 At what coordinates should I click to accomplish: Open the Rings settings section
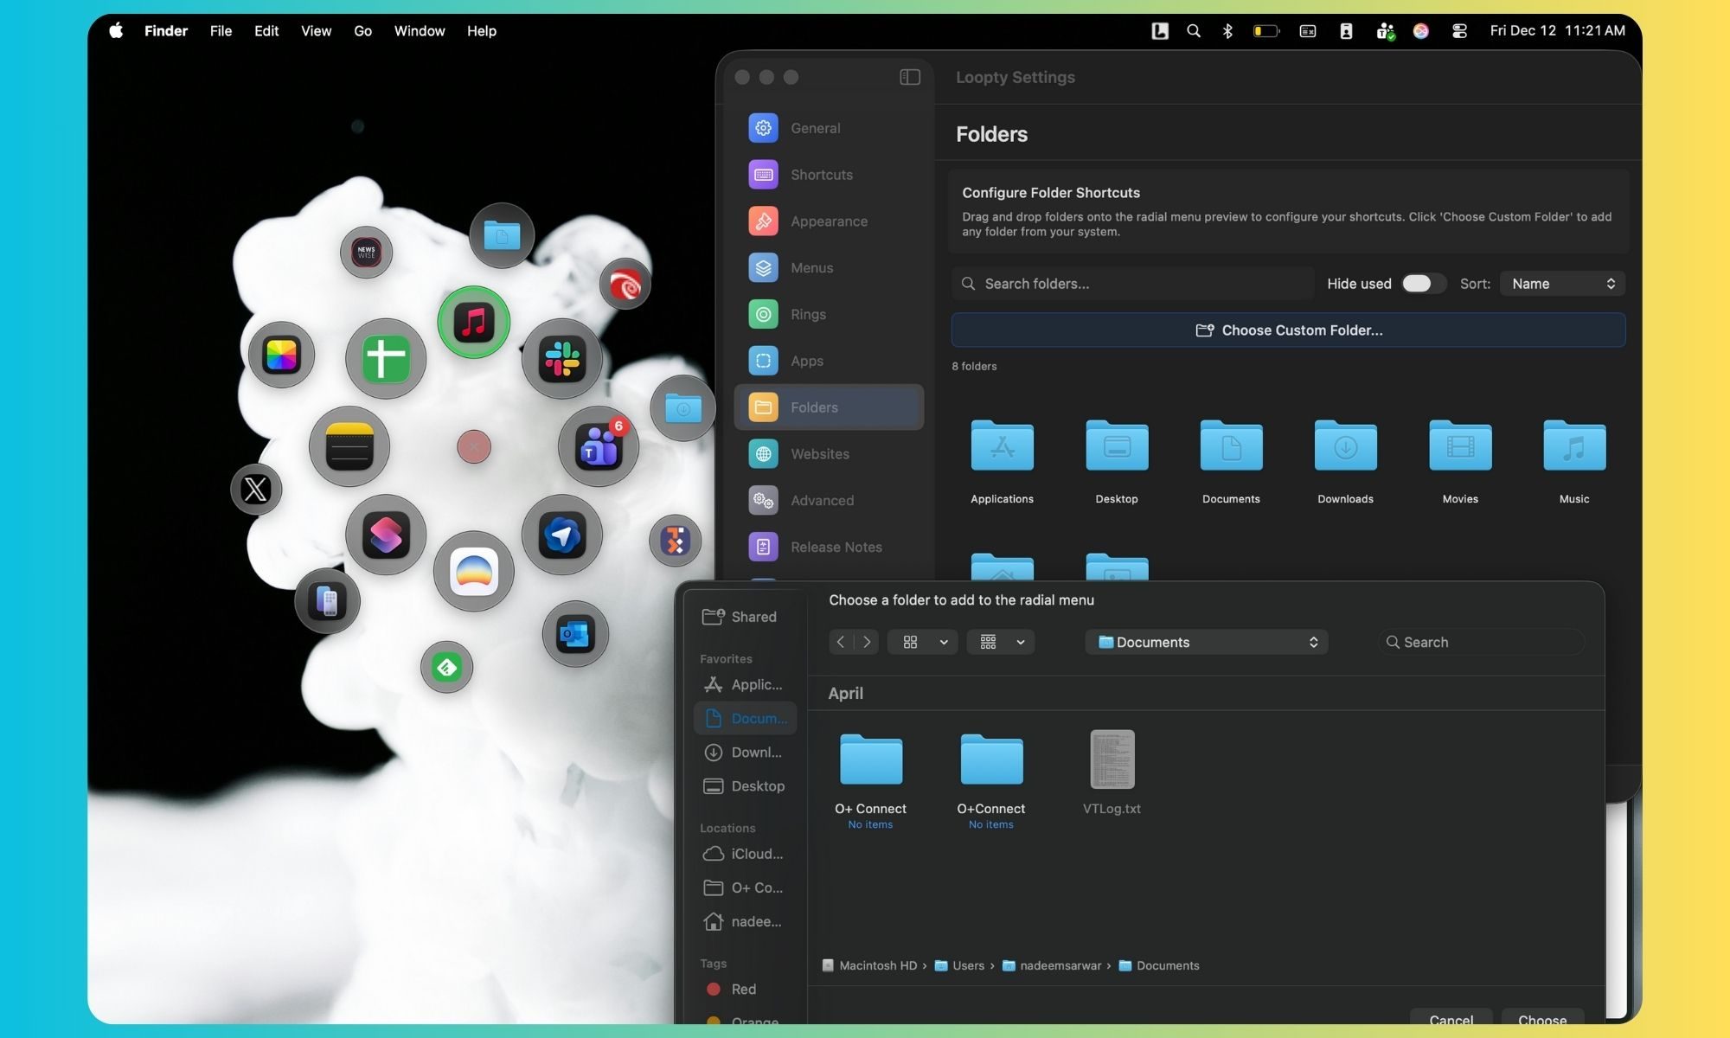[808, 314]
